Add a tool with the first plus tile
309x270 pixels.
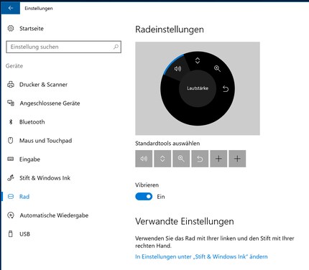[218, 159]
